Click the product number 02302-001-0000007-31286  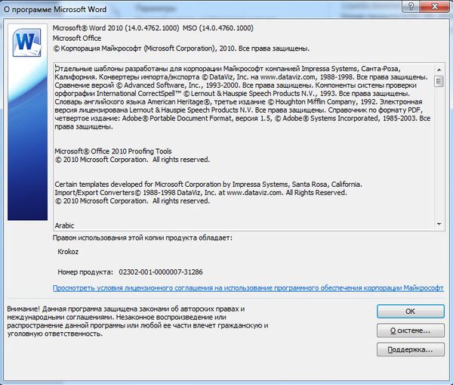pos(161,272)
